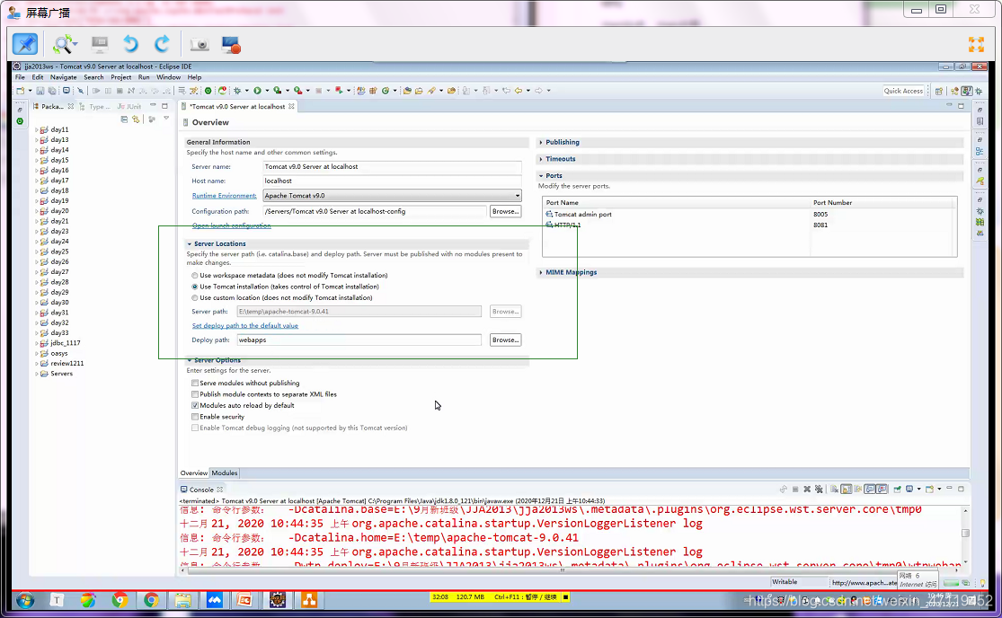This screenshot has height=618, width=1002.
Task: Select the oasys project in tree
Action: [x=59, y=353]
